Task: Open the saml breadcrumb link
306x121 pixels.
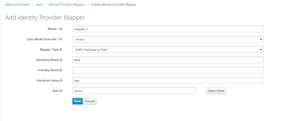Action: pos(39,5)
